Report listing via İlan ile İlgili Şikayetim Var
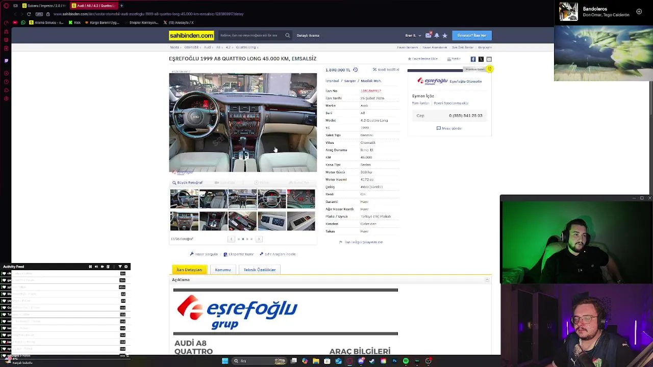This screenshot has width=653, height=367. point(361,242)
